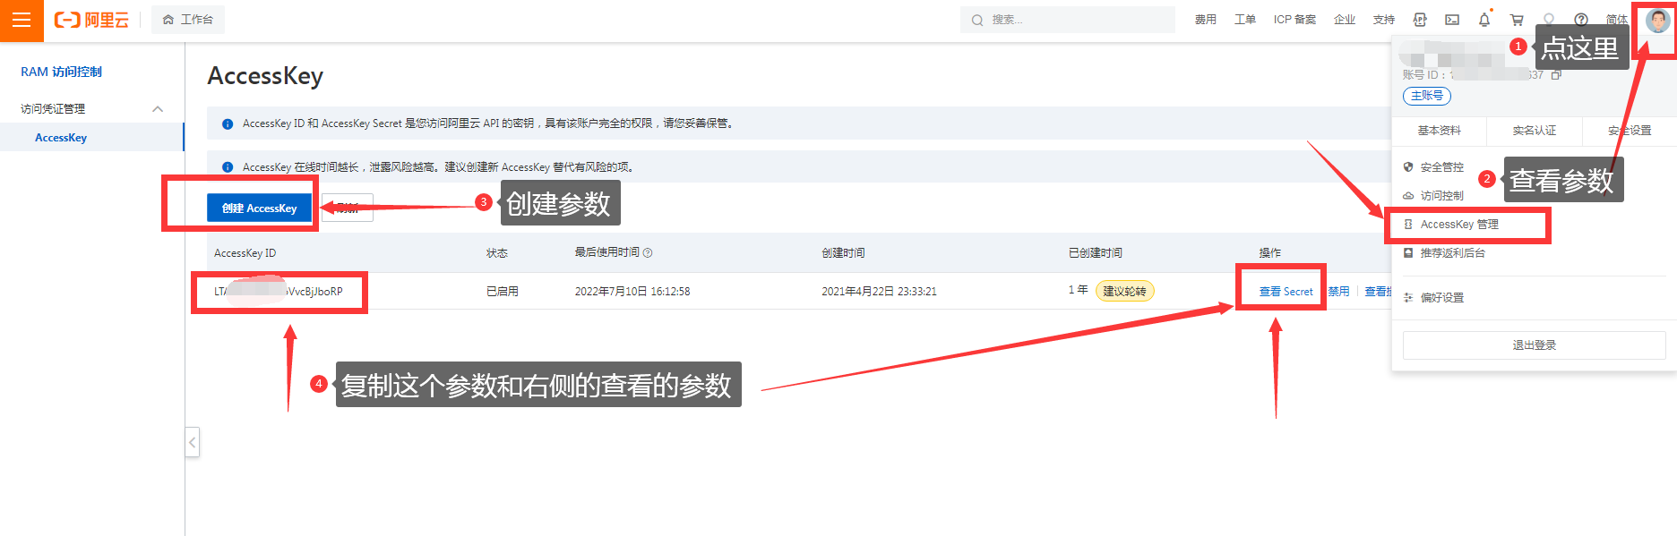This screenshot has height=536, width=1677.
Task: Click the AccessKey page title
Action: coord(265,77)
